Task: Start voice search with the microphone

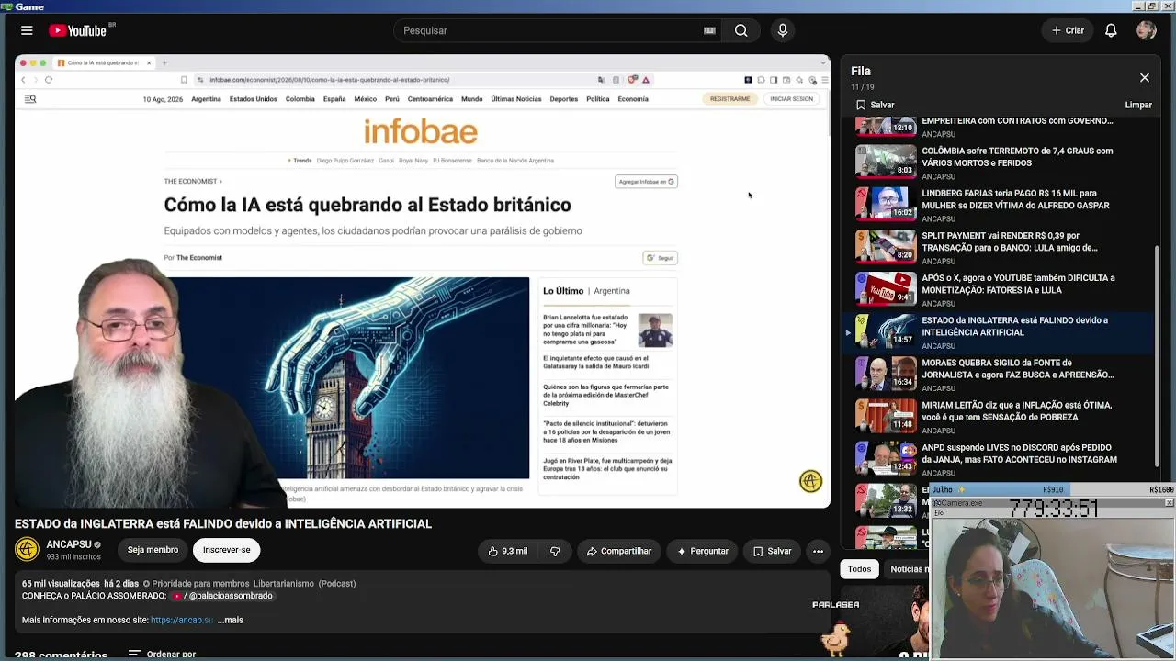Action: click(783, 30)
